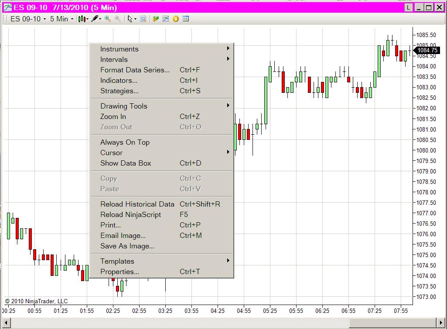Open the Intervals submenu

coord(162,60)
